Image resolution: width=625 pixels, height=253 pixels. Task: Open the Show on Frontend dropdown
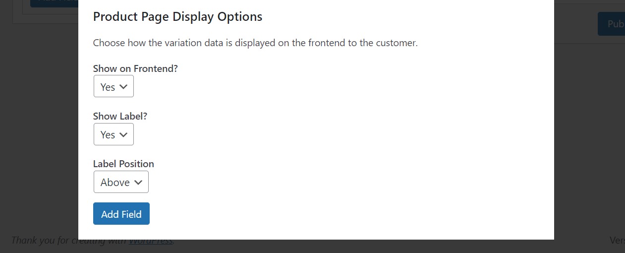(x=114, y=87)
